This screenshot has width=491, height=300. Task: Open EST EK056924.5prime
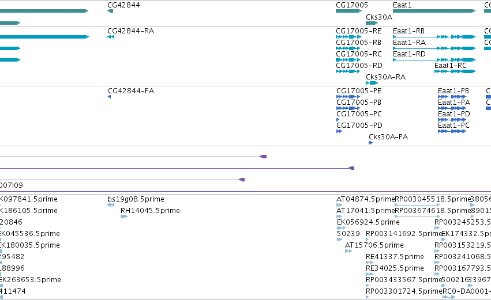(368, 222)
